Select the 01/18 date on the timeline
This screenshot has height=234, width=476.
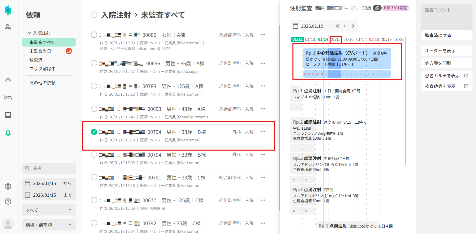coord(374,39)
